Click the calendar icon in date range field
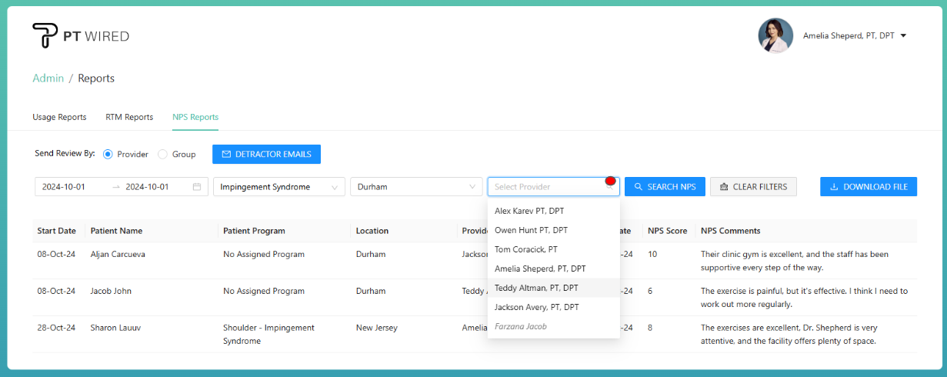 (x=197, y=187)
